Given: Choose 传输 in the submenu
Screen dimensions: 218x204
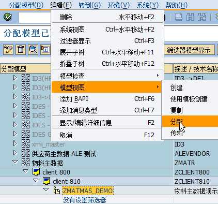Looking at the screenshot, I should click(x=190, y=133).
